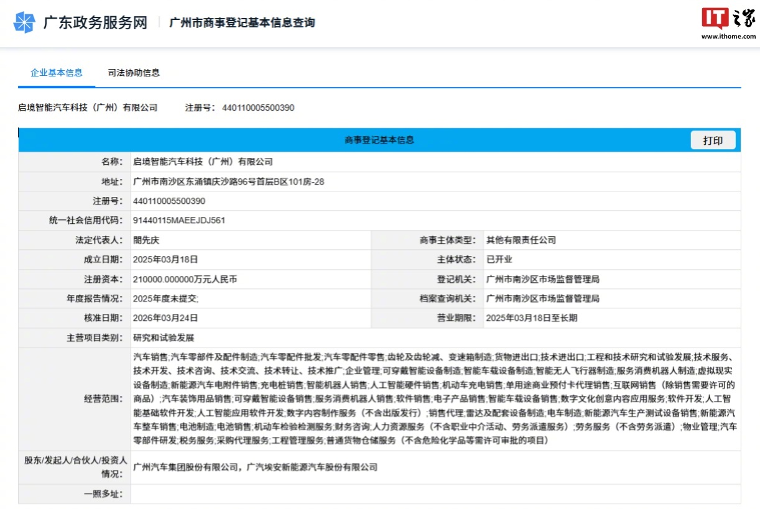Viewport: 760px width, 509px height.
Task: Click the 商事登记基本信息 header bar
Action: [380, 140]
